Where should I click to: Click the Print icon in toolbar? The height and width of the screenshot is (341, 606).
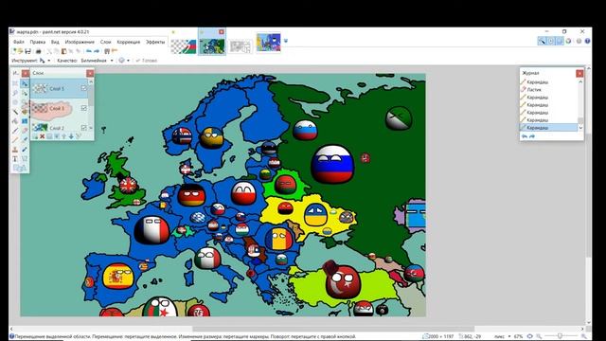pos(38,51)
